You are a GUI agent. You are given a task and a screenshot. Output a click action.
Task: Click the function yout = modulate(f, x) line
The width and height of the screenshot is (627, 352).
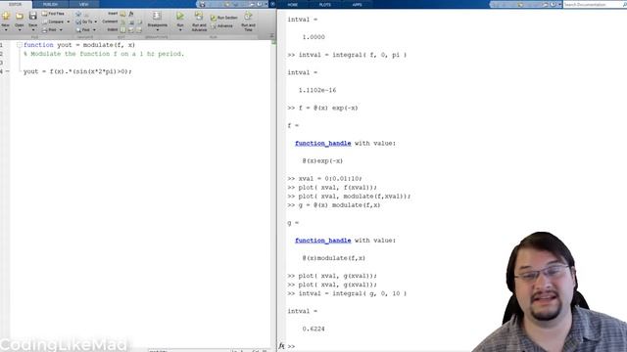[79, 45]
